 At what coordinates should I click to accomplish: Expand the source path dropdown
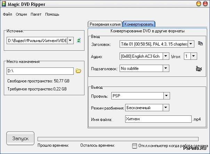point(70,41)
